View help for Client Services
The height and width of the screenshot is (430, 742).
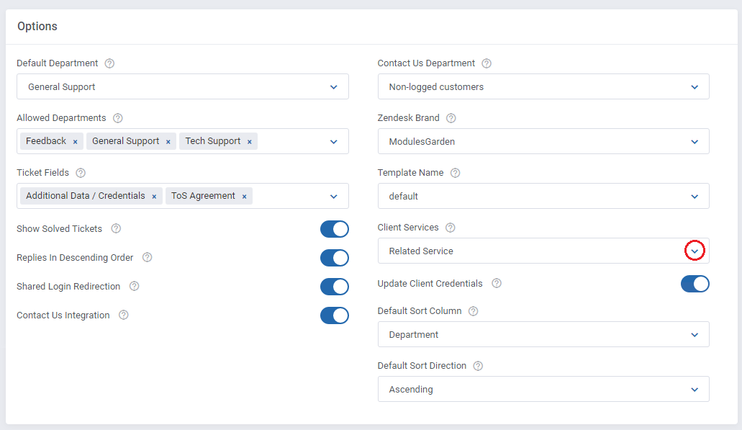[x=451, y=228]
